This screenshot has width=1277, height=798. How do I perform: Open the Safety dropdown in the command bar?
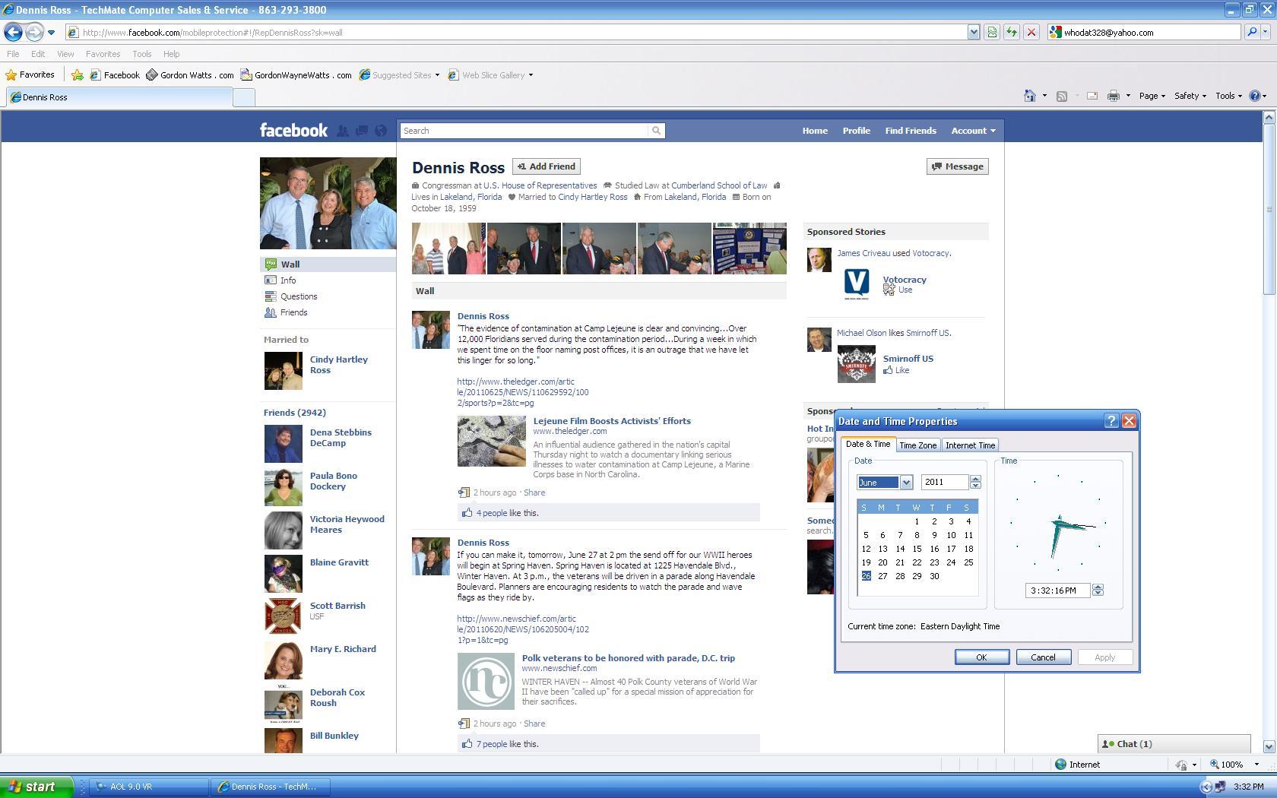(1190, 96)
